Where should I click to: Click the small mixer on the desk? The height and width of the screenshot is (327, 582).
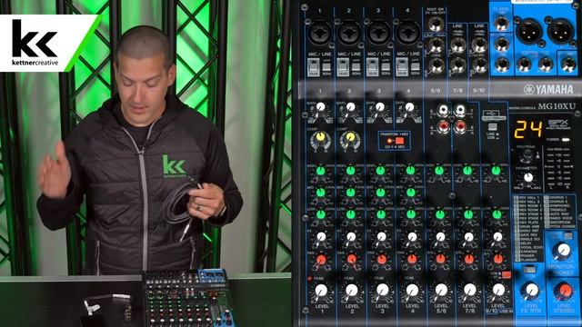click(187, 298)
